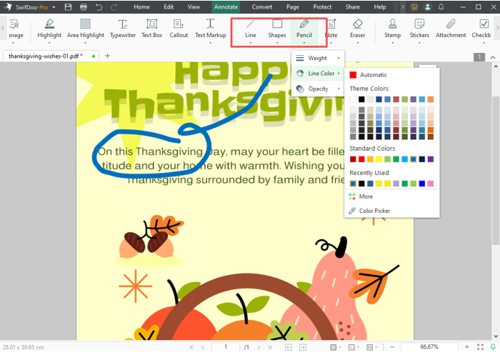Viewport: 500px width, 355px height.
Task: Open the Stamp tool
Action: click(x=393, y=29)
